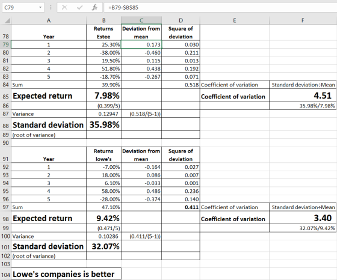The image size is (337, 280).
Task: Click the 'Variance' label in row 100
Action: tap(49, 237)
